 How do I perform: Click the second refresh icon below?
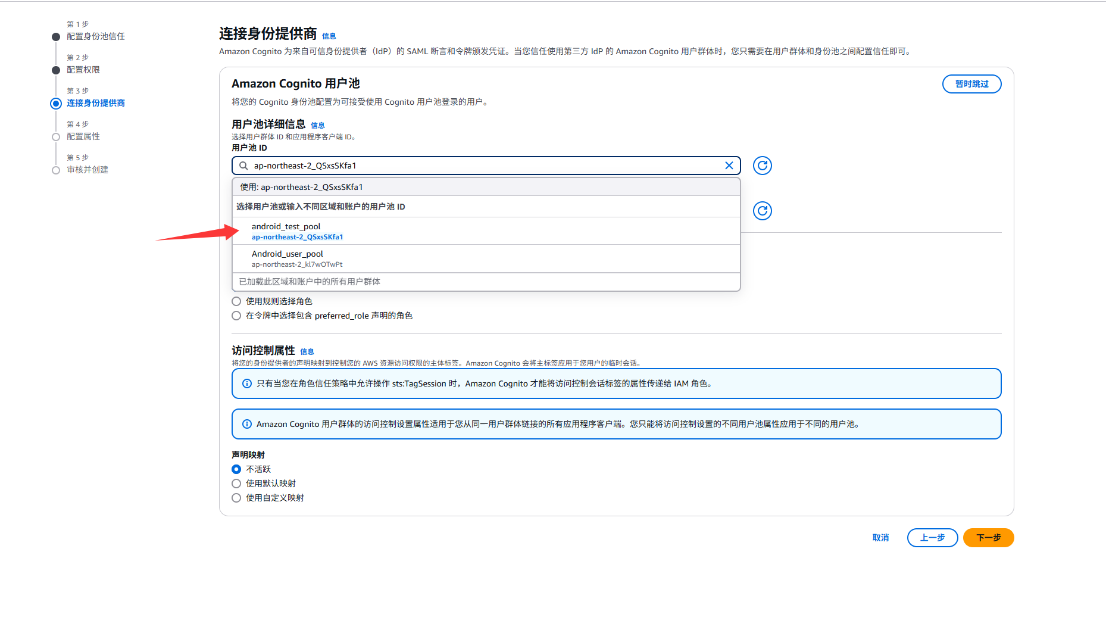[x=762, y=211]
